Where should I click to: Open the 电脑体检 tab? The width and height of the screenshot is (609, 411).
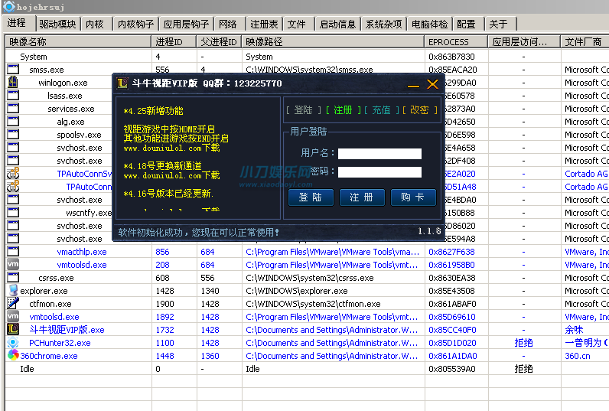(x=429, y=24)
